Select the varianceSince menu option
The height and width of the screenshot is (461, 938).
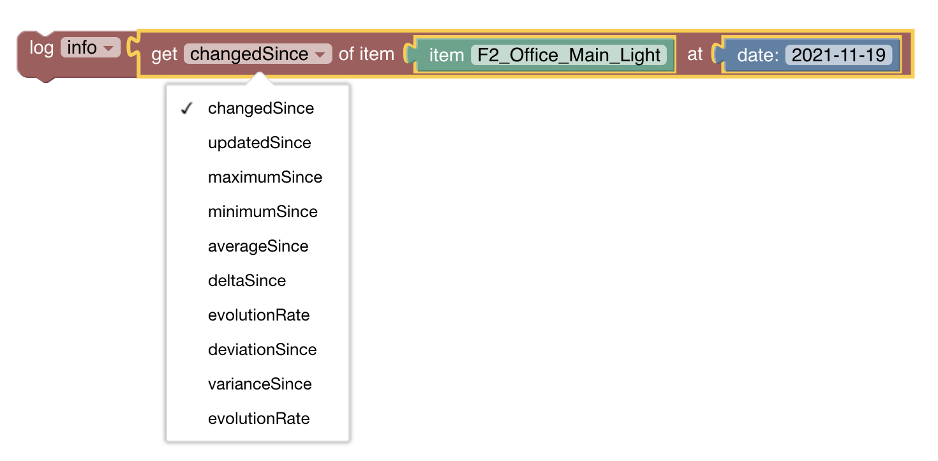258,384
